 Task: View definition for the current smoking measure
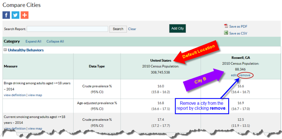[x=15, y=129]
